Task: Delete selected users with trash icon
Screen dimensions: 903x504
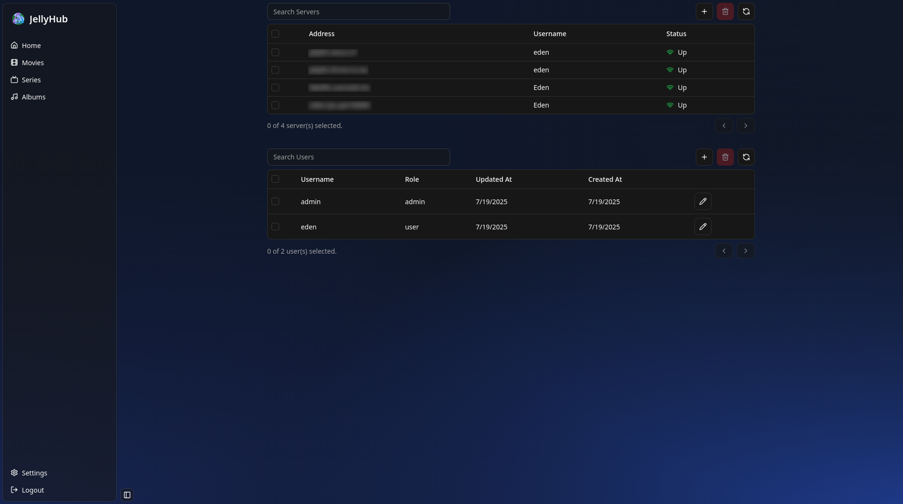Action: [725, 157]
